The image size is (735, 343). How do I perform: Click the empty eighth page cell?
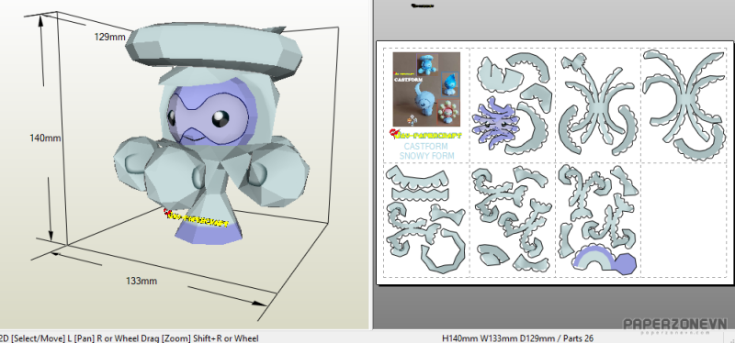pos(684,219)
